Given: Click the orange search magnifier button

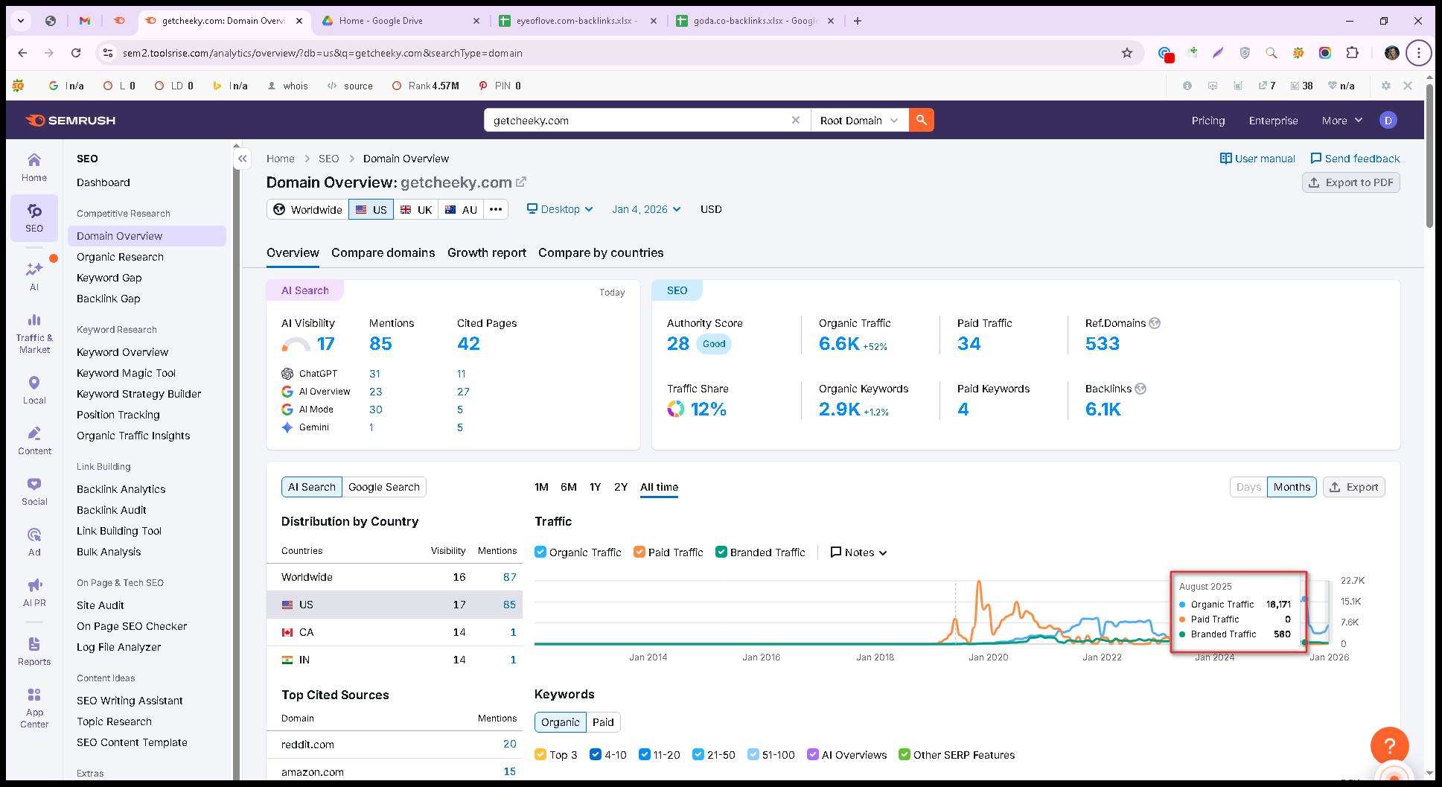Looking at the screenshot, I should pos(922,120).
